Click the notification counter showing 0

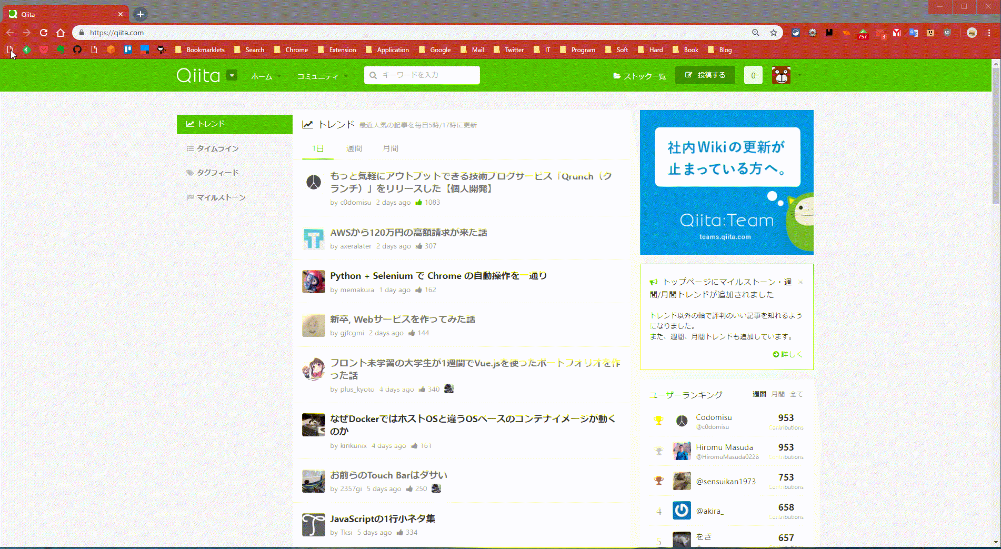click(753, 75)
